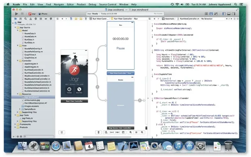Show the Project navigator folder icon
The image size is (251, 157).
[x=15, y=19]
